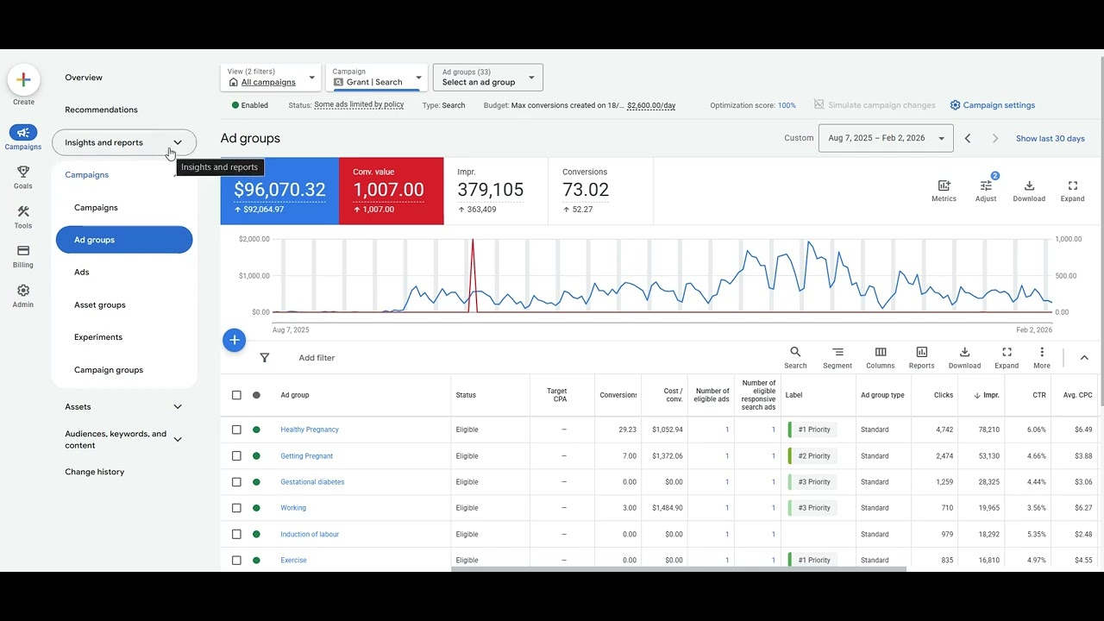Open the Healthy Pregnancy ad group
Image resolution: width=1104 pixels, height=621 pixels.
point(310,430)
